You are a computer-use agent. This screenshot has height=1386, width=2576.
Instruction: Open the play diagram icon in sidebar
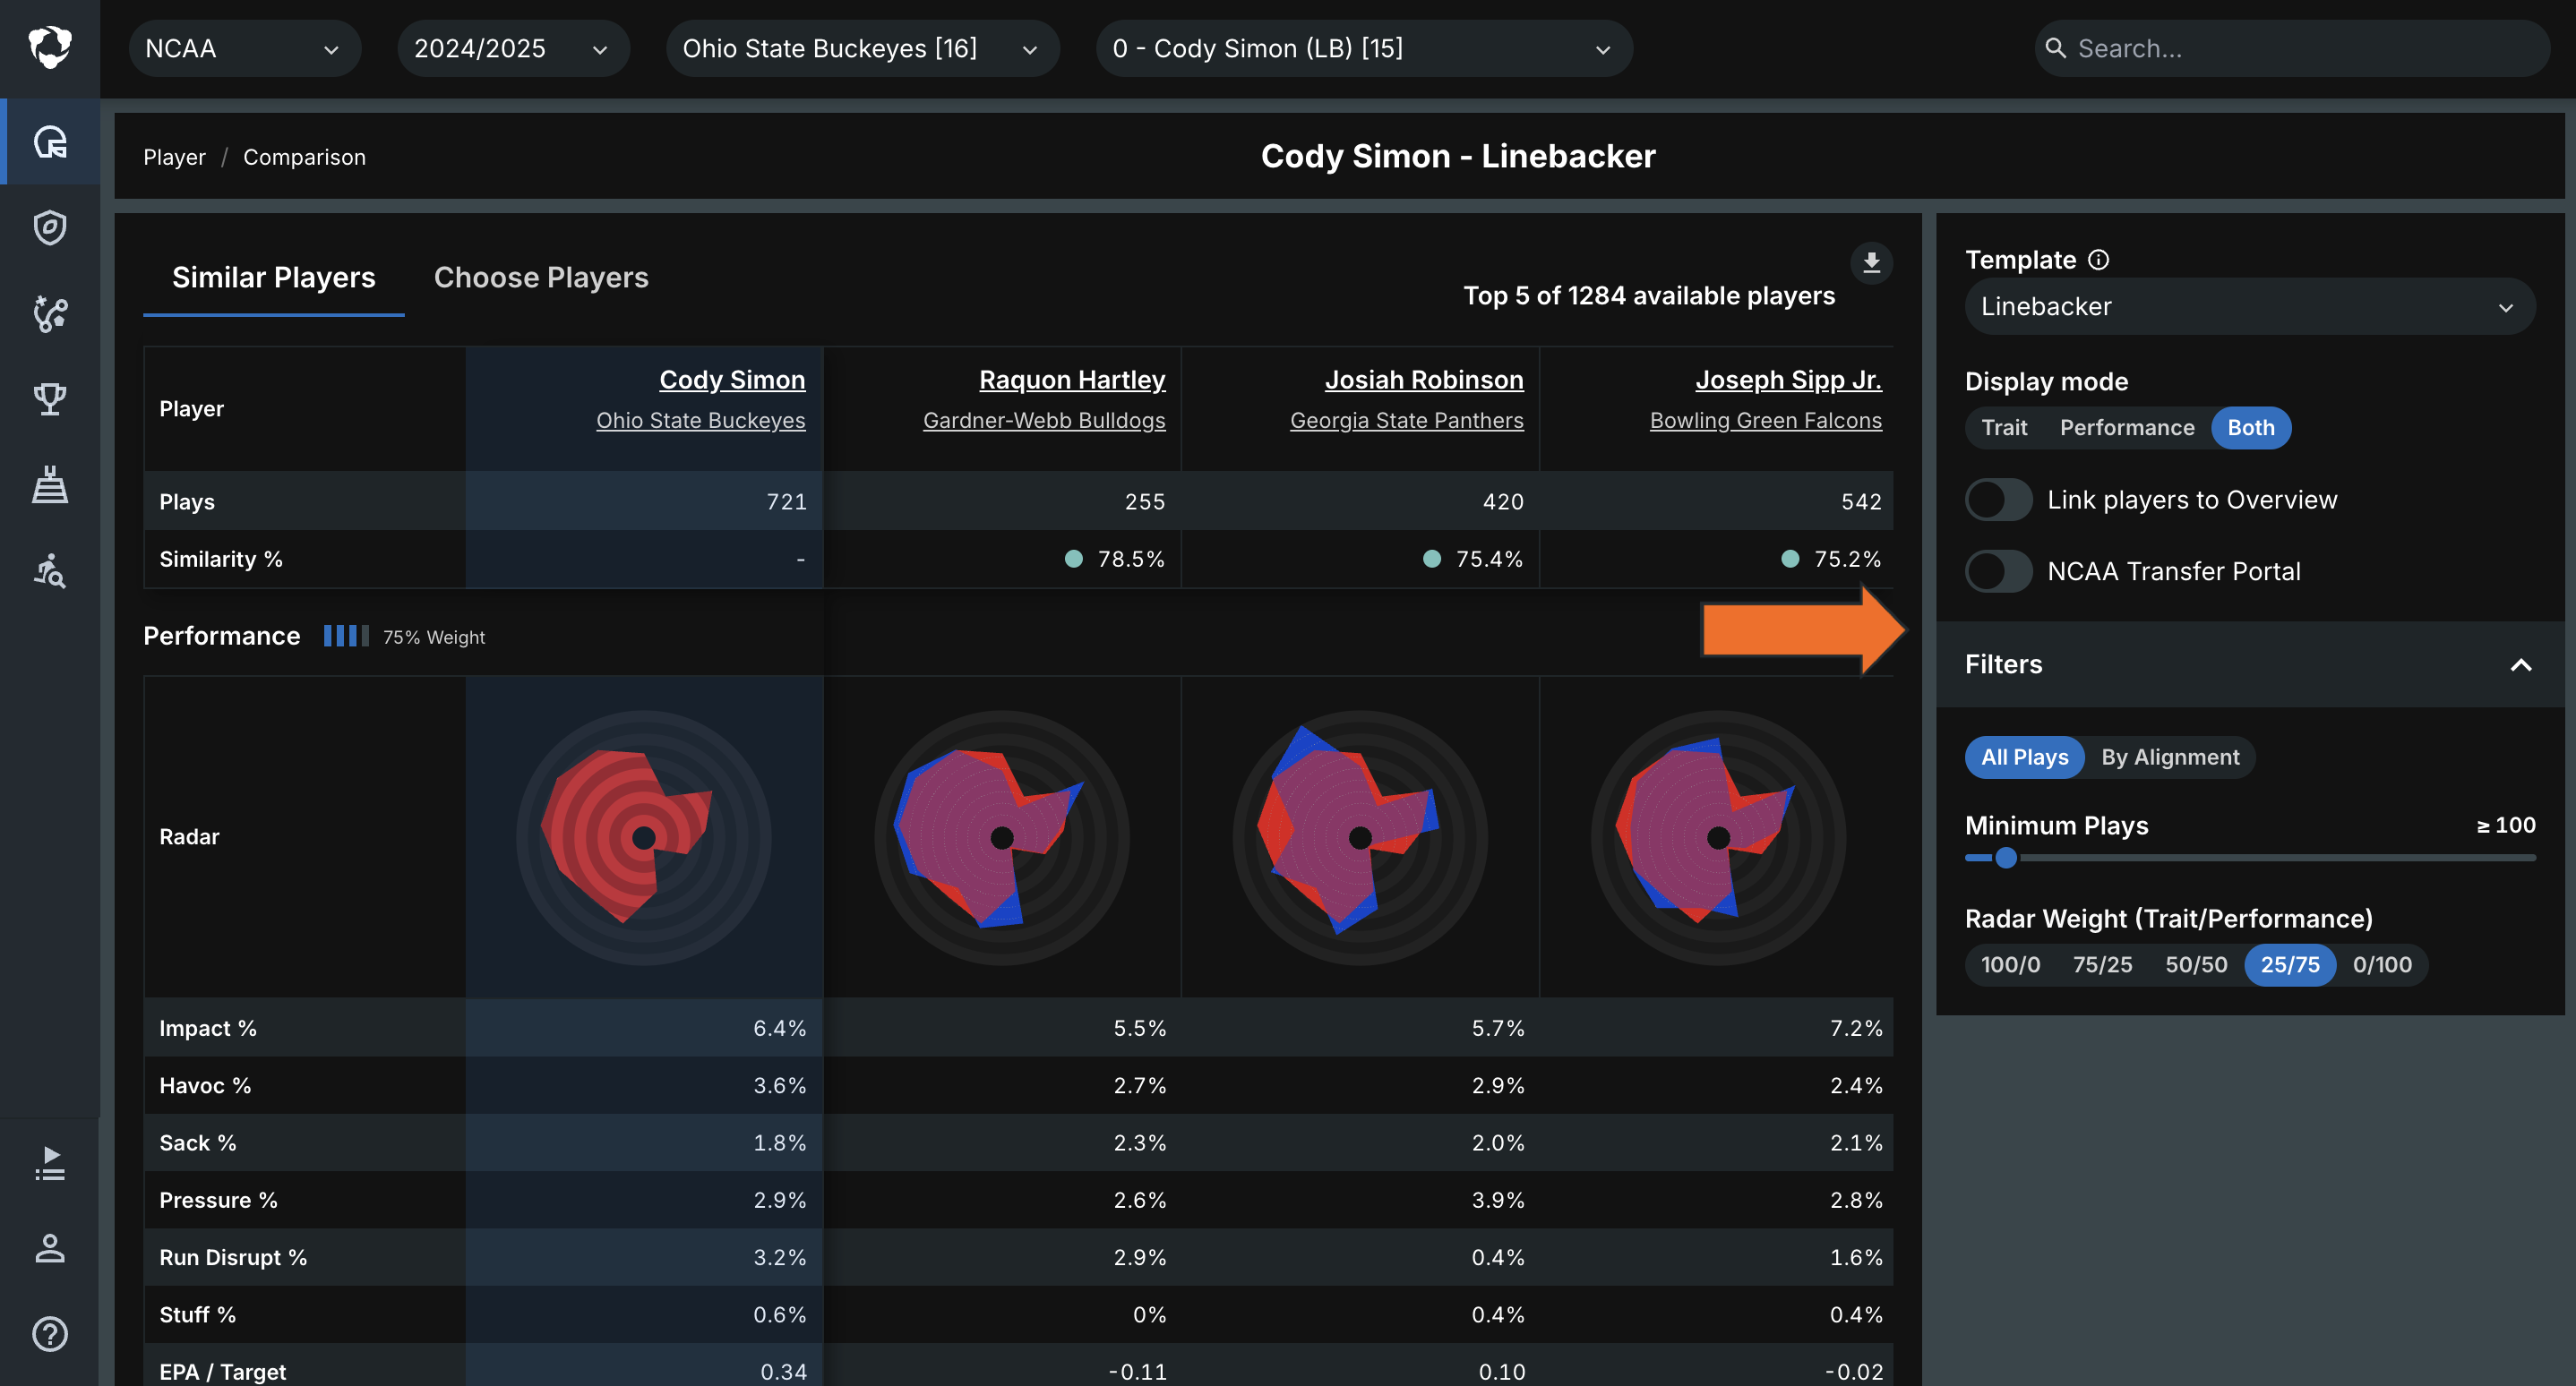click(50, 313)
